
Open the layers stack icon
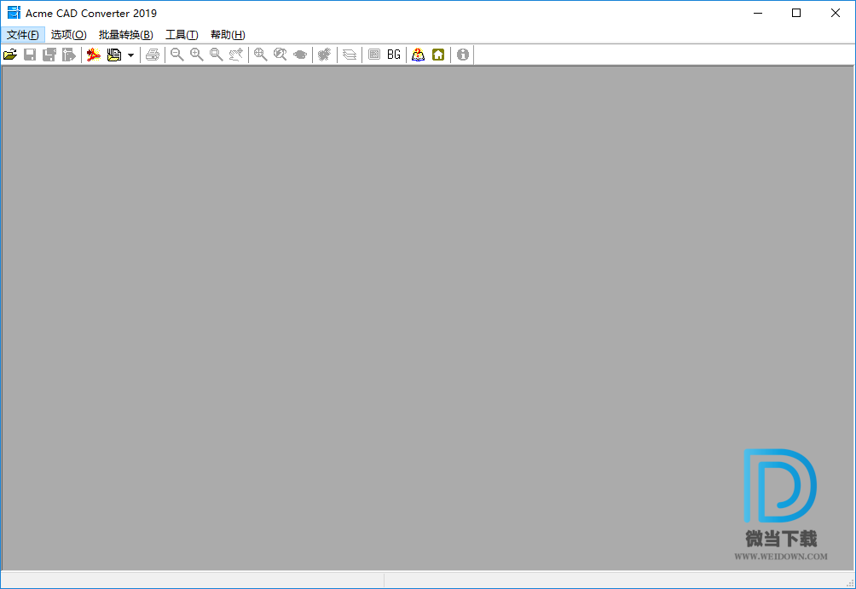pyautogui.click(x=350, y=55)
